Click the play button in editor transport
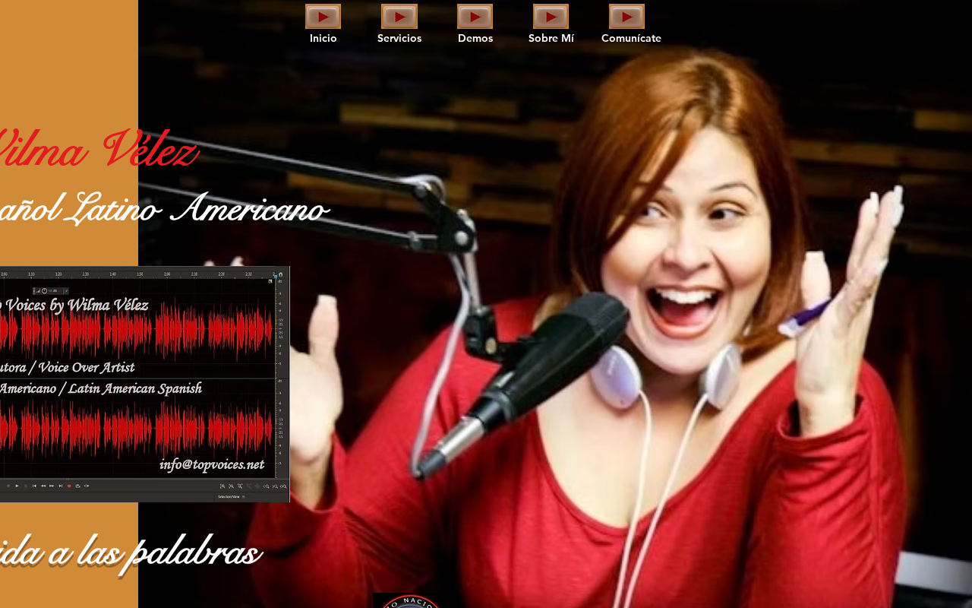The image size is (972, 608). point(17,486)
